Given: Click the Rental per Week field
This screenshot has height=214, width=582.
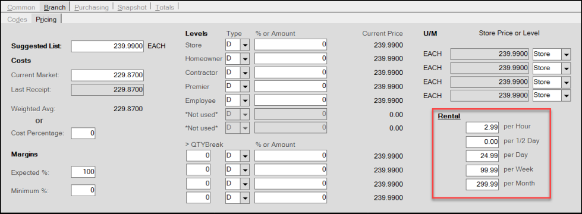Looking at the screenshot, I should [x=483, y=170].
